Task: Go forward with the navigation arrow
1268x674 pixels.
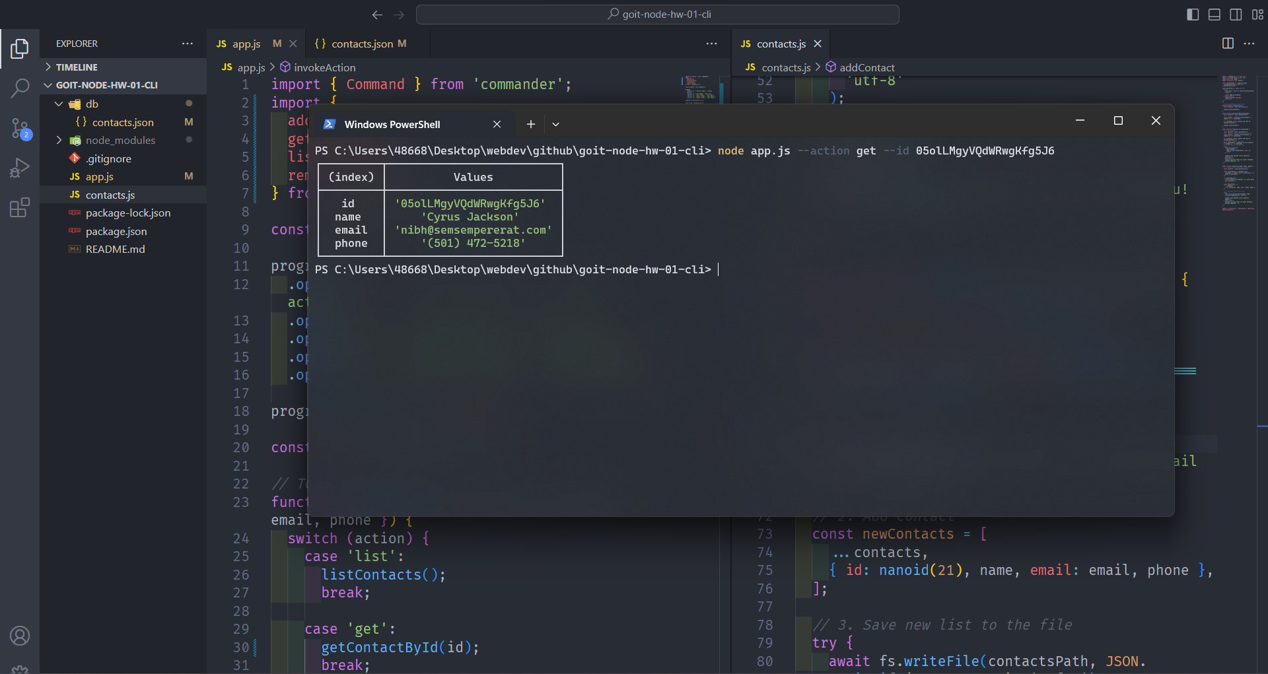Action: point(399,15)
